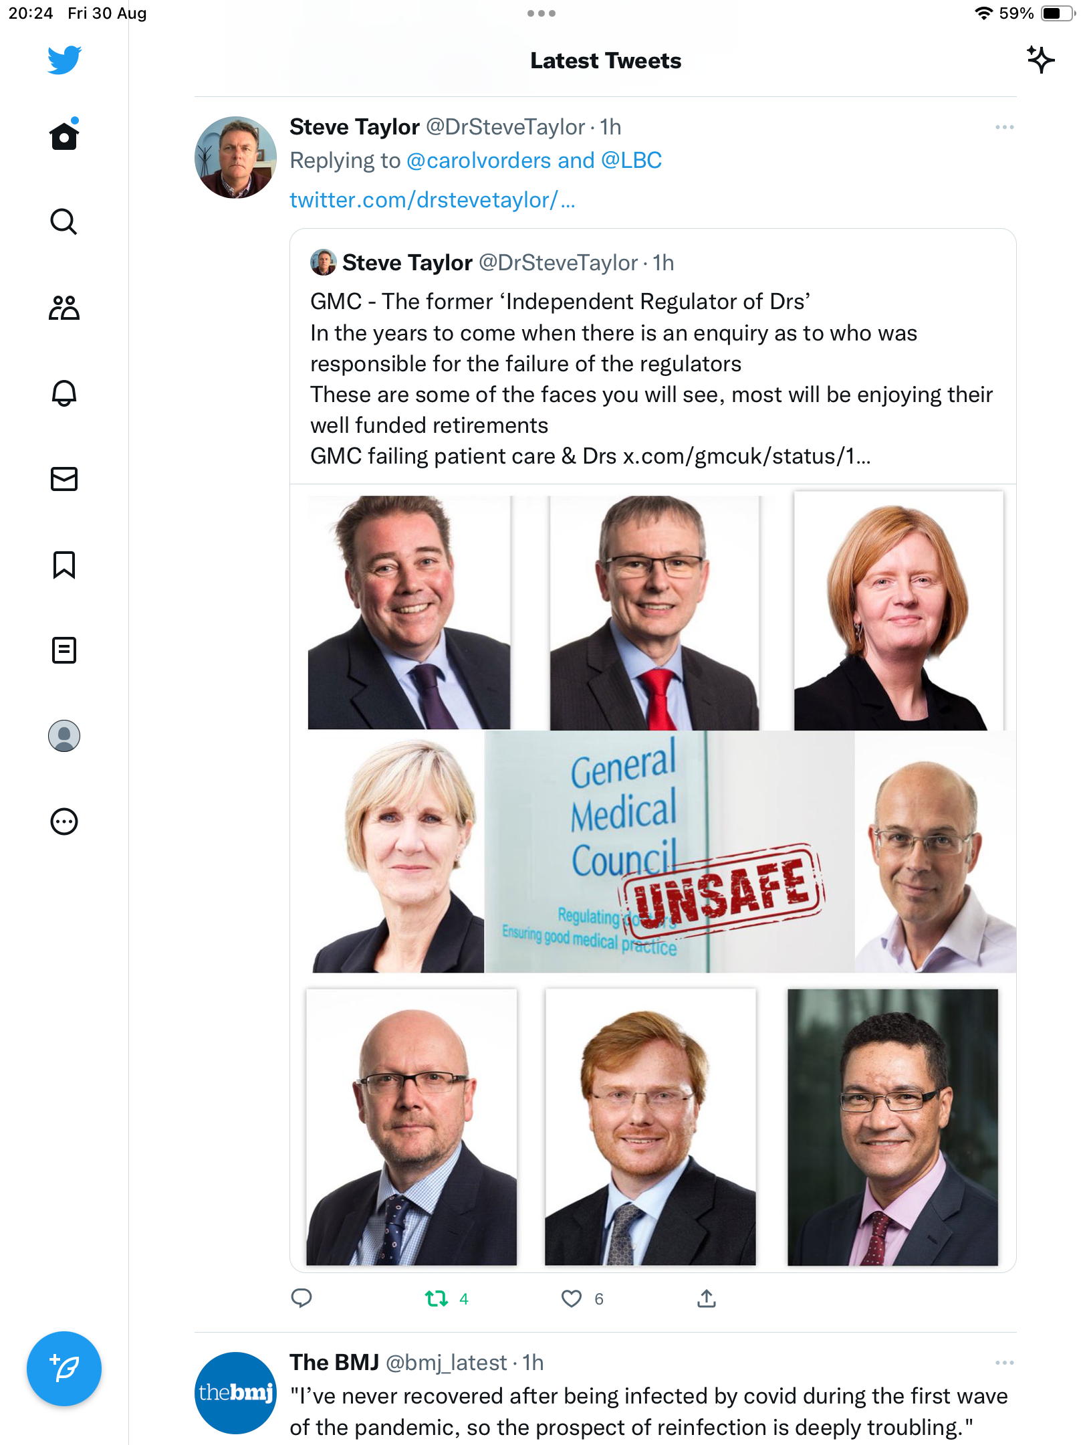
Task: Open options dots on Steve Taylor's tweet
Action: click(x=1004, y=127)
